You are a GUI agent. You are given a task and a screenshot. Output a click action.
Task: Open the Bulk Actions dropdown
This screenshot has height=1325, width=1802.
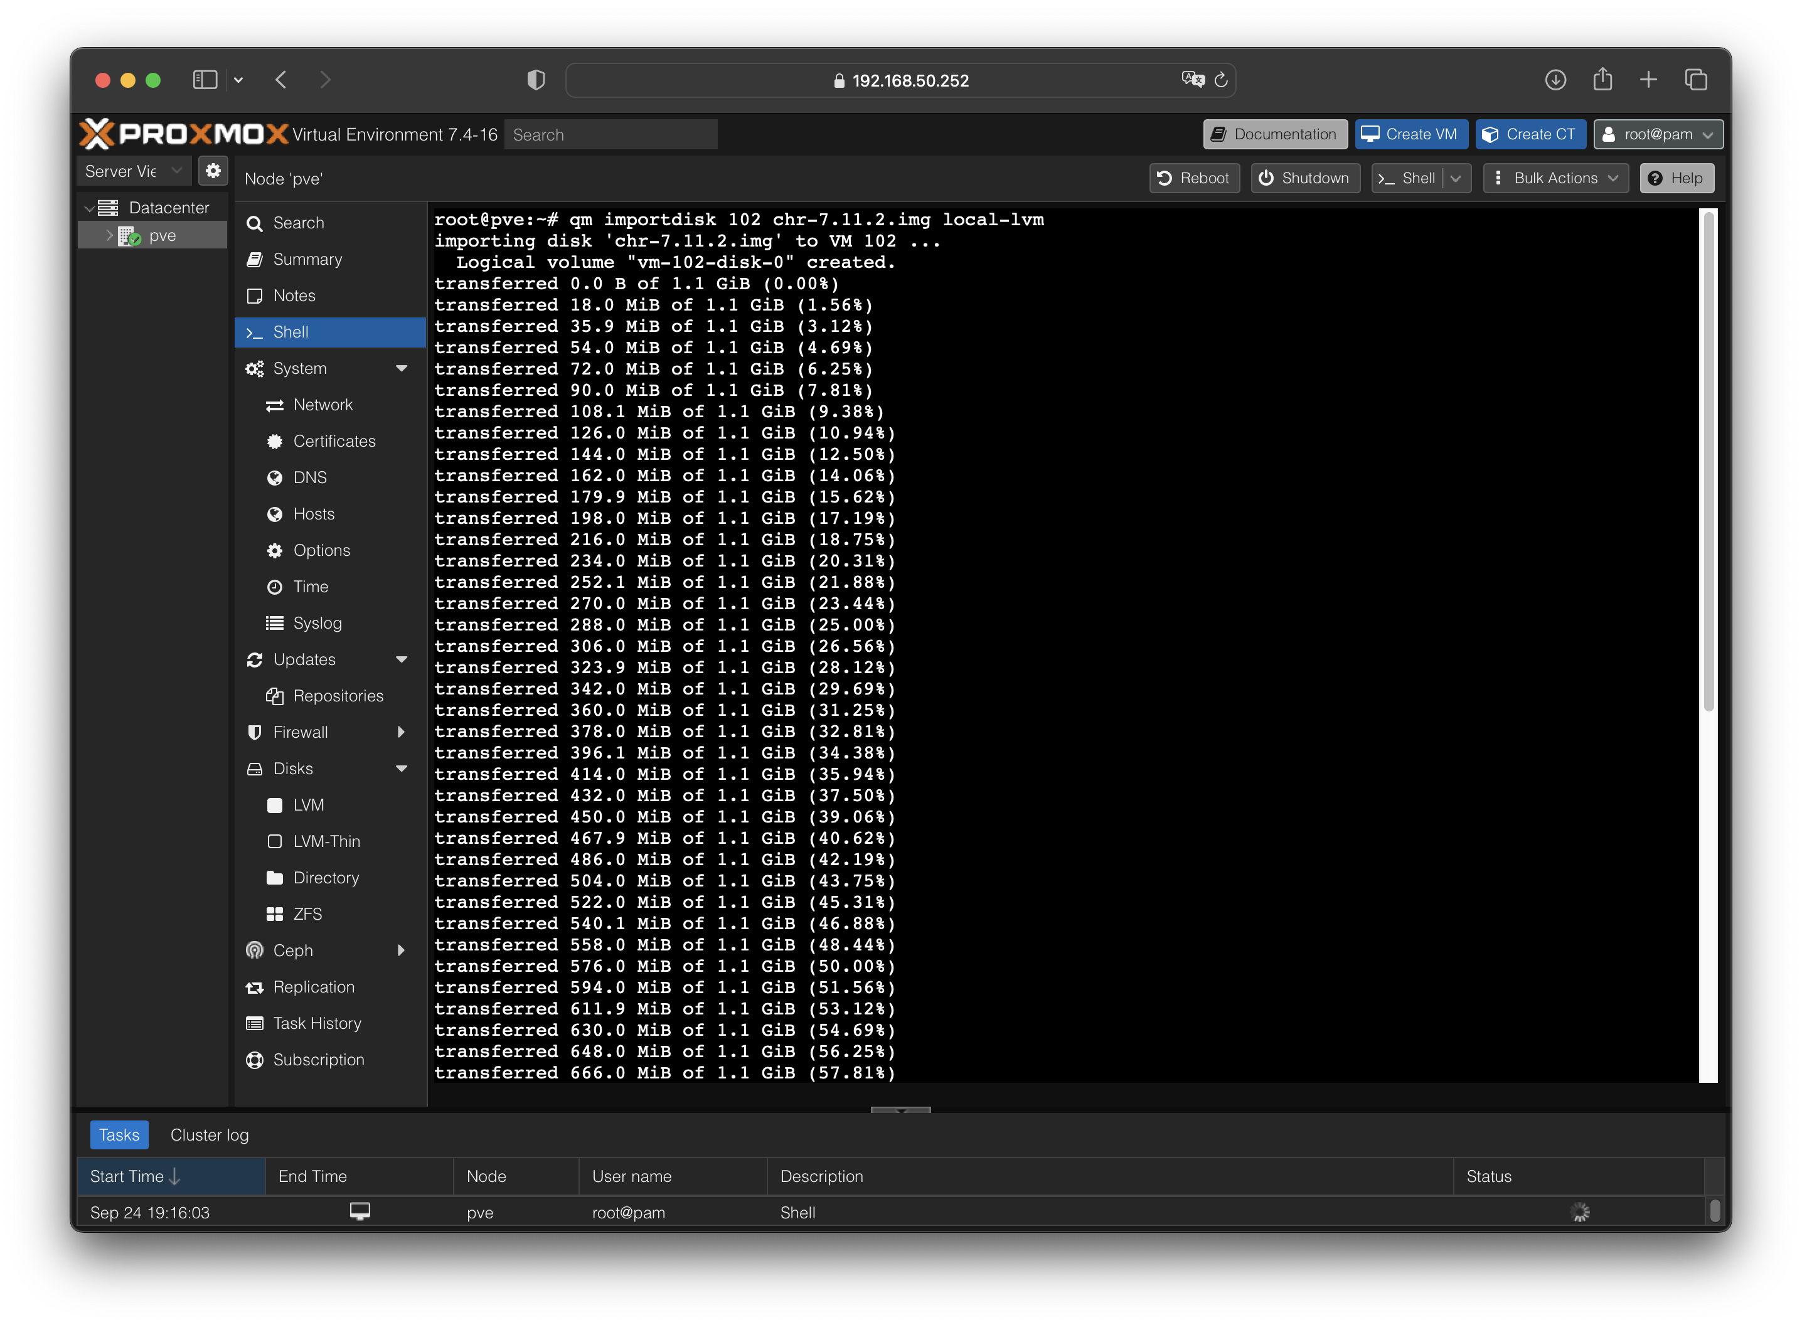(x=1555, y=178)
